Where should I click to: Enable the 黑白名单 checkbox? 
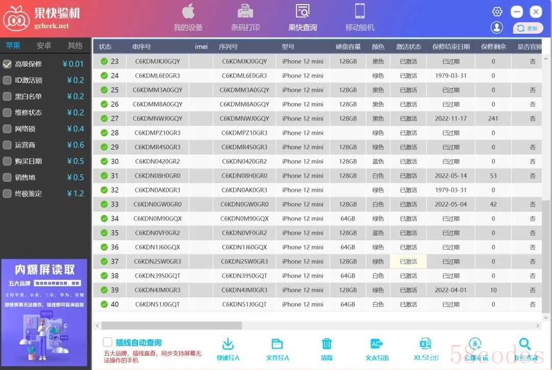click(x=7, y=96)
